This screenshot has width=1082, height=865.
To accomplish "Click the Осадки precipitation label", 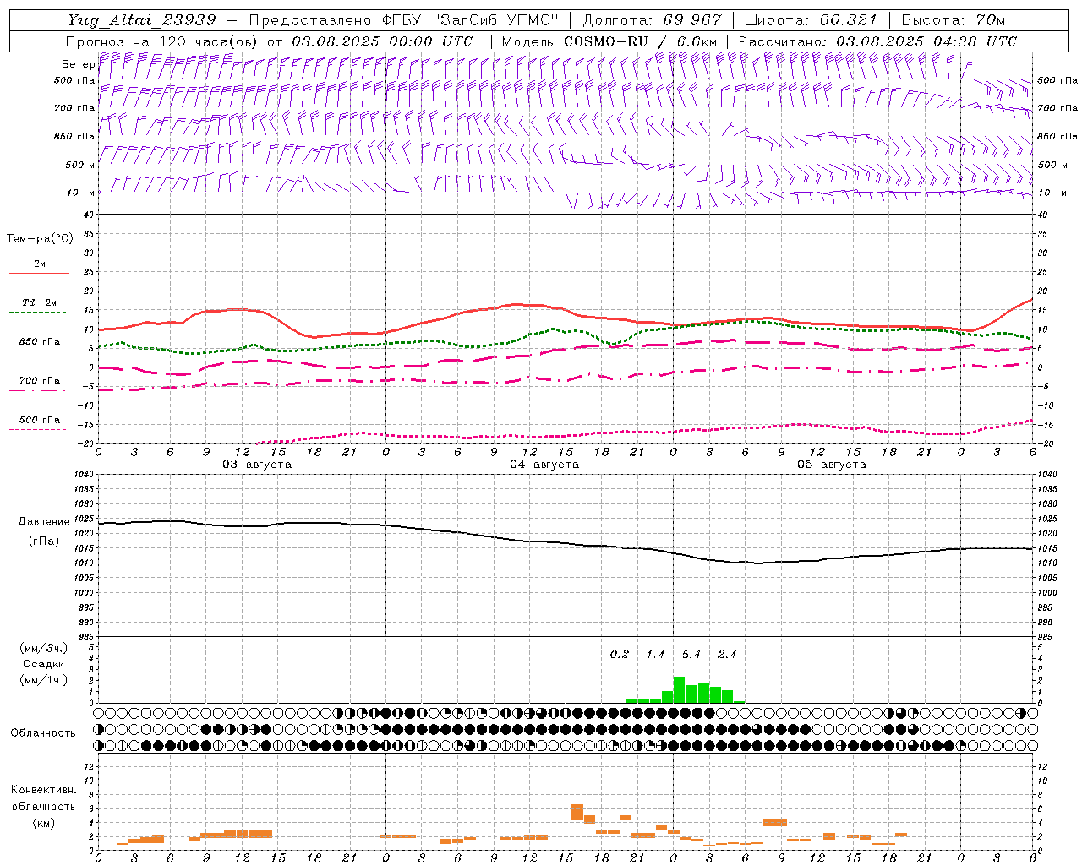I will 43,664.
